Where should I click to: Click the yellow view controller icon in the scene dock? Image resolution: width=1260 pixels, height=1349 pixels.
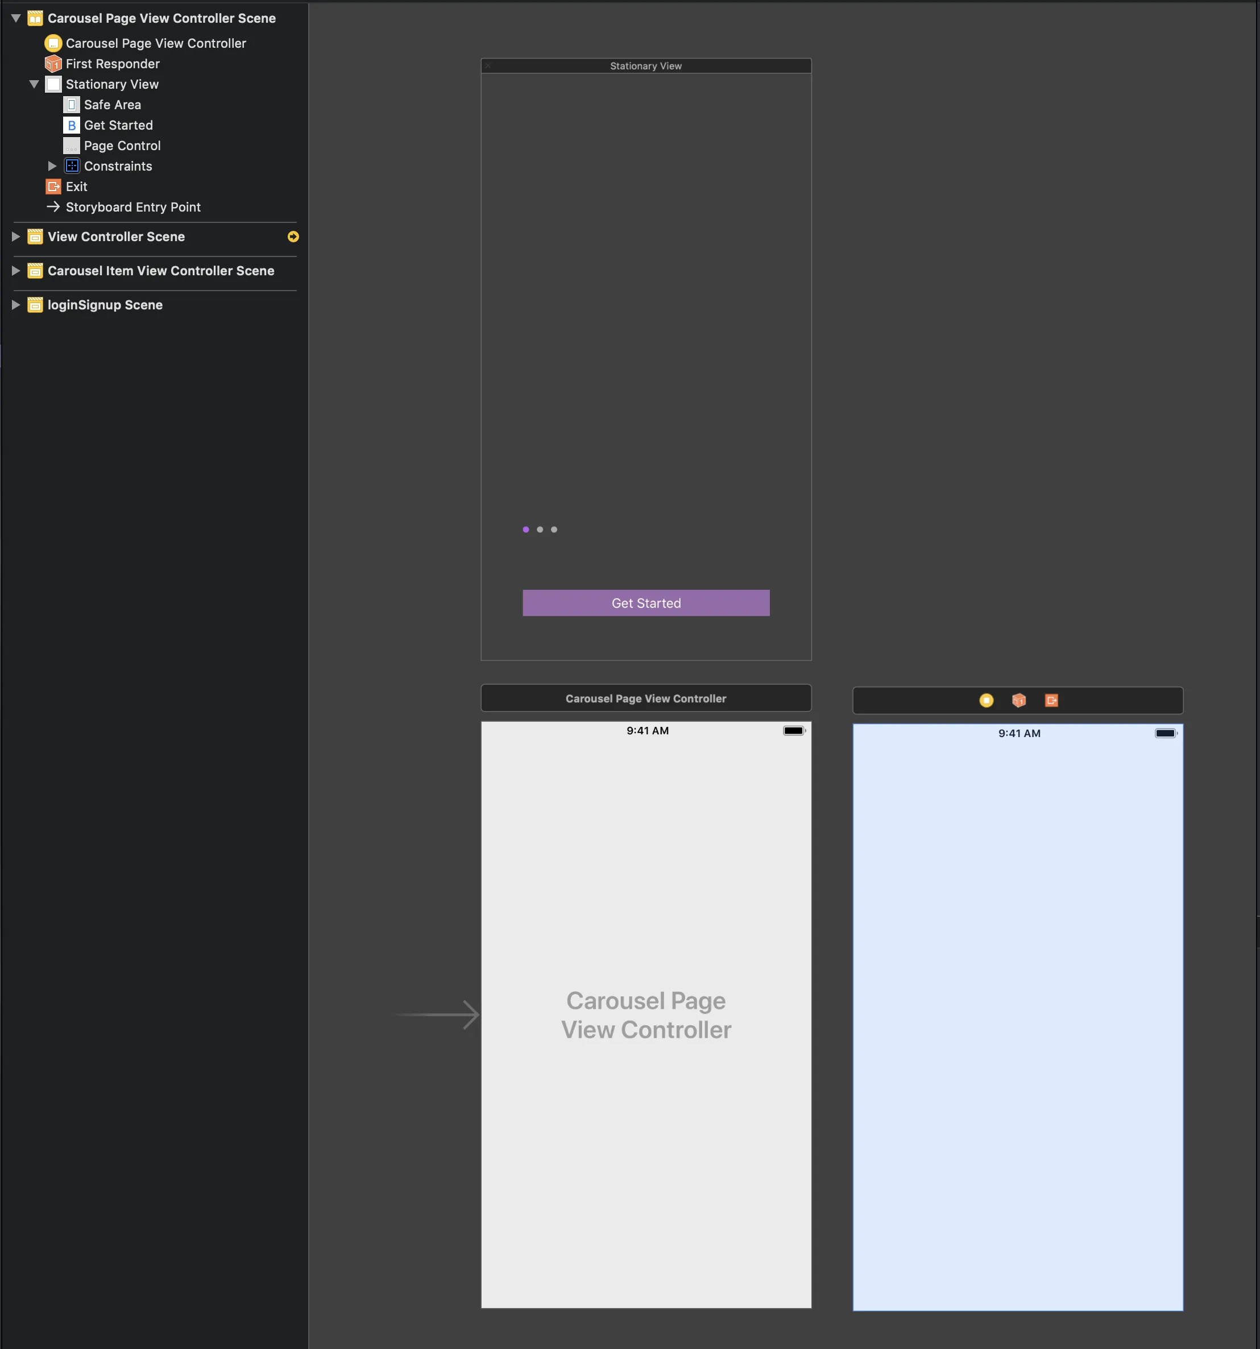pos(986,700)
